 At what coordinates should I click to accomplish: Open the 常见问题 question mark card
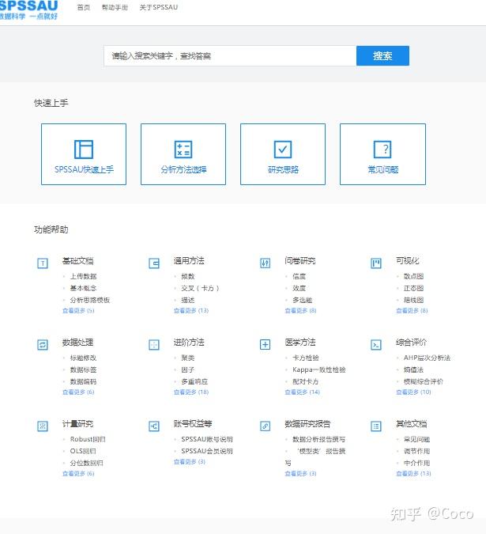[x=382, y=154]
